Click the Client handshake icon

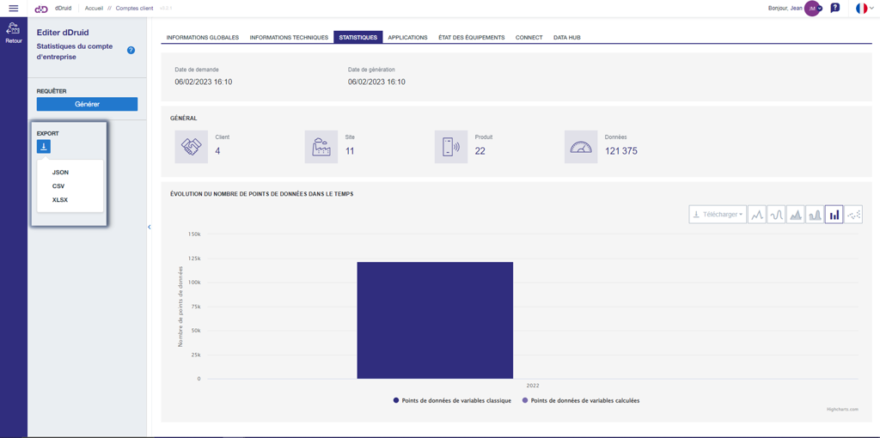point(192,147)
